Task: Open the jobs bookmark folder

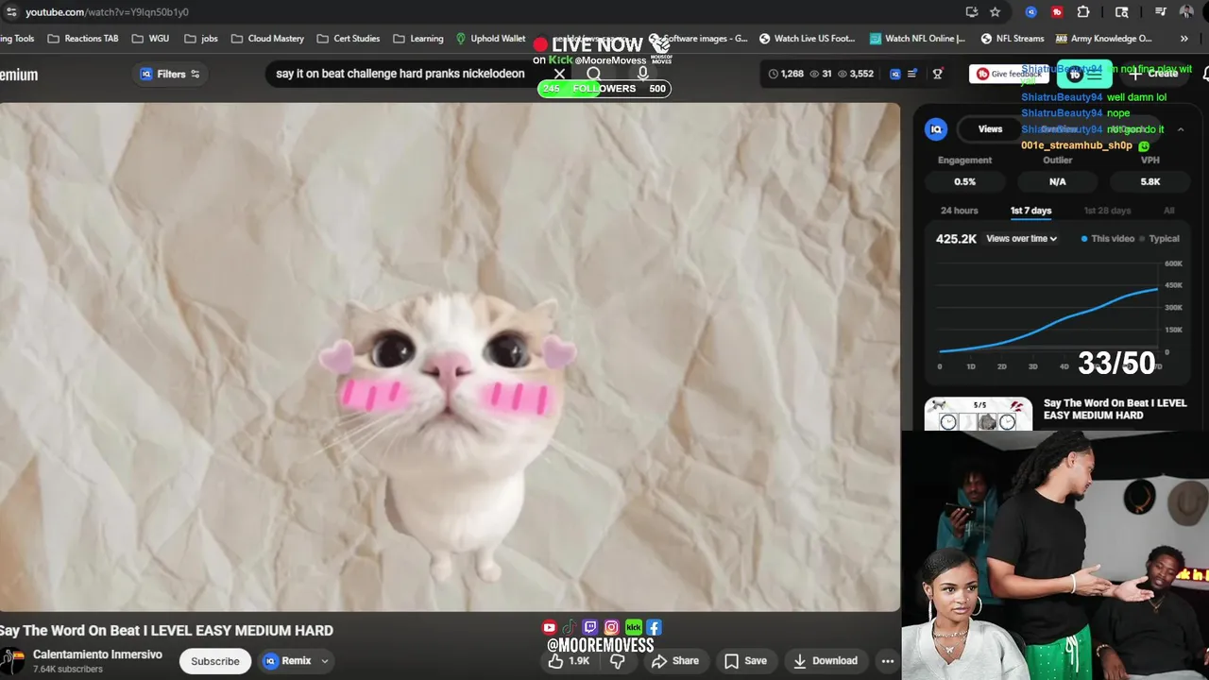Action: pos(201,39)
